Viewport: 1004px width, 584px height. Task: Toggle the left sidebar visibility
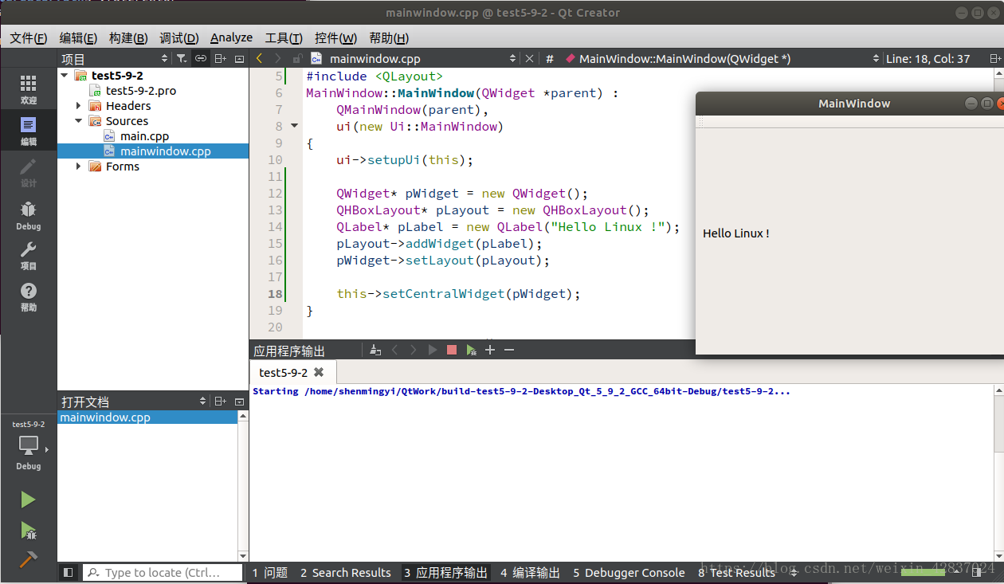[x=68, y=572]
